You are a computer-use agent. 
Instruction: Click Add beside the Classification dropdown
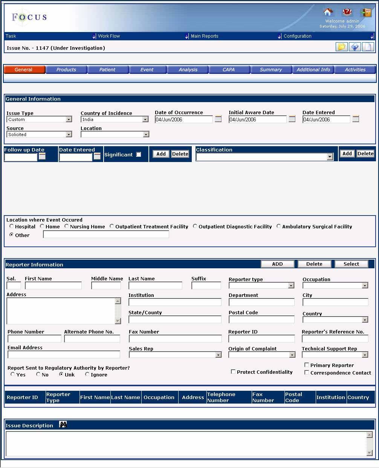coord(347,153)
